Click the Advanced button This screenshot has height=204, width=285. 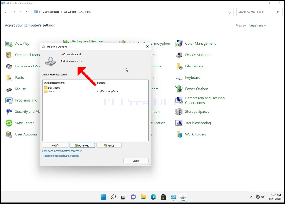[82, 145]
